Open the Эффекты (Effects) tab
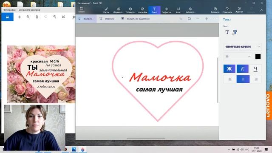Screen dimensions: 272x153 coord(166,10)
